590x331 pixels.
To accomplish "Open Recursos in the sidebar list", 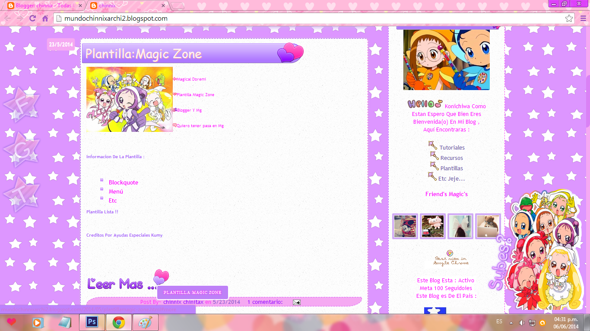I will 452,158.
